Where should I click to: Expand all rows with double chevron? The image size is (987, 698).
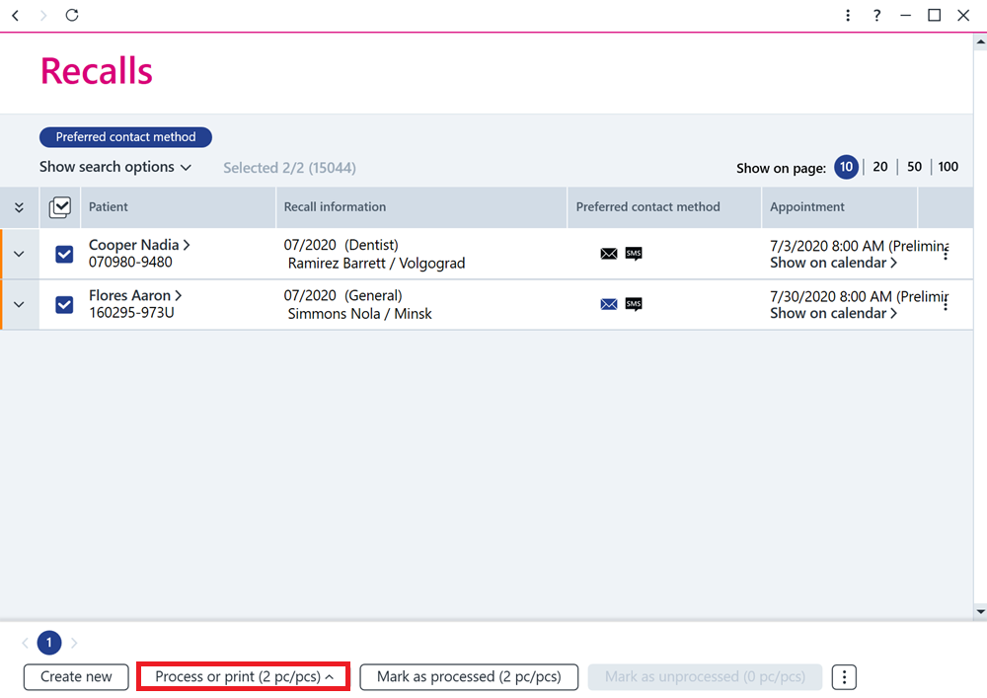(19, 207)
